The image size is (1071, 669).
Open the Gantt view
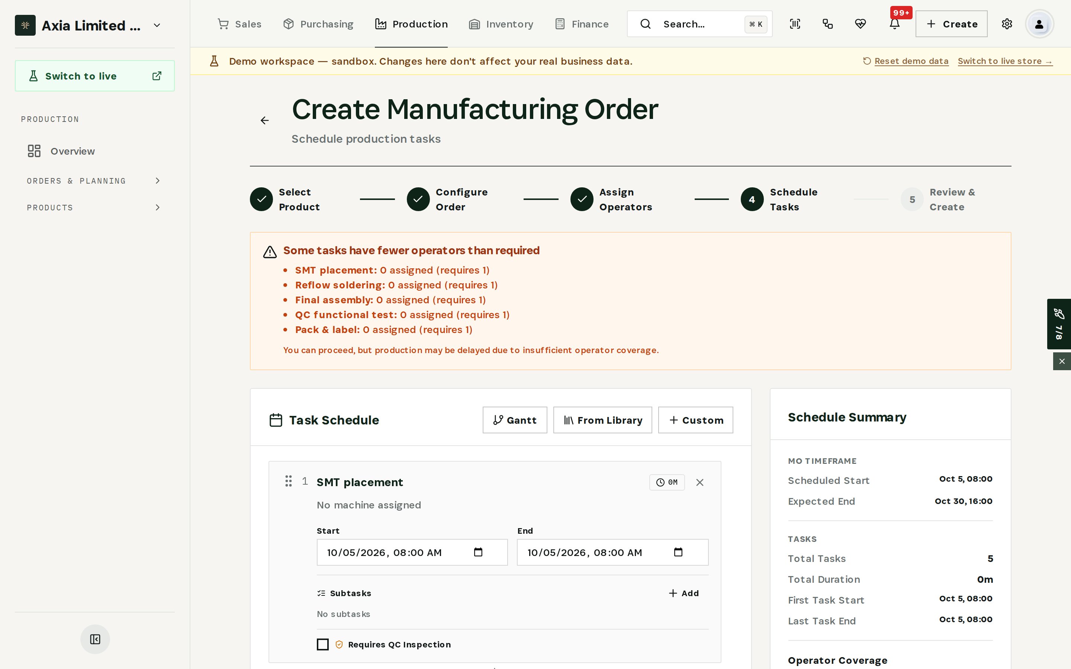pos(515,420)
